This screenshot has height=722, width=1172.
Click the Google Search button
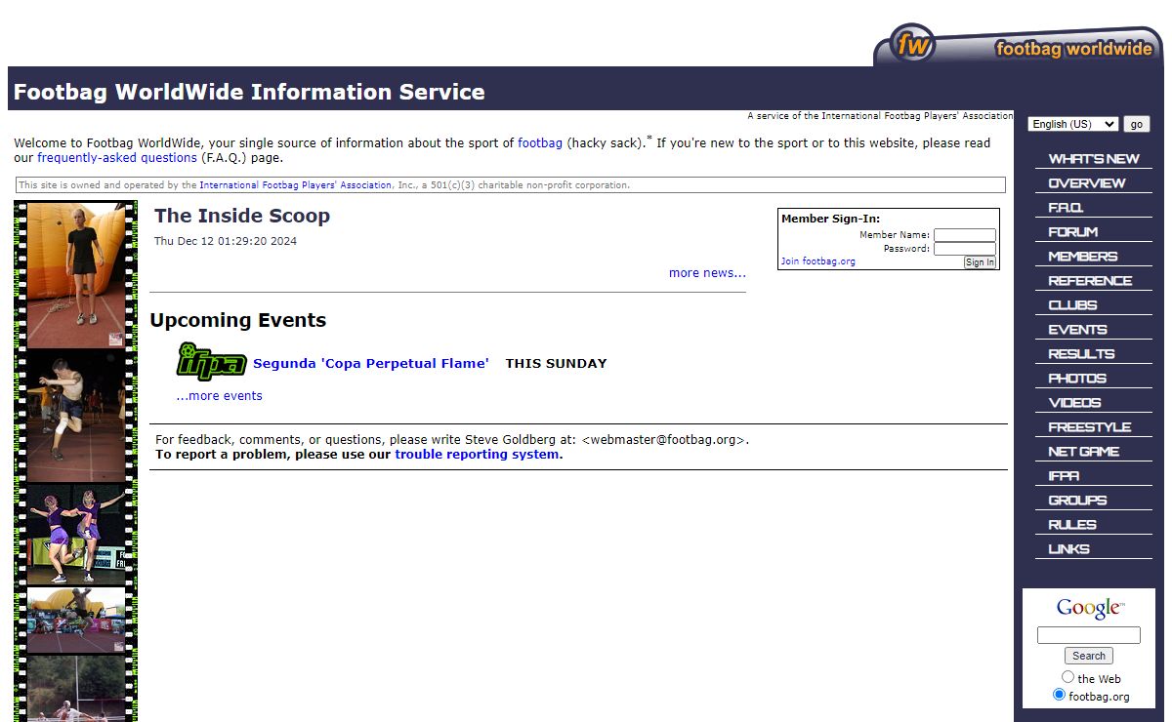(x=1088, y=656)
